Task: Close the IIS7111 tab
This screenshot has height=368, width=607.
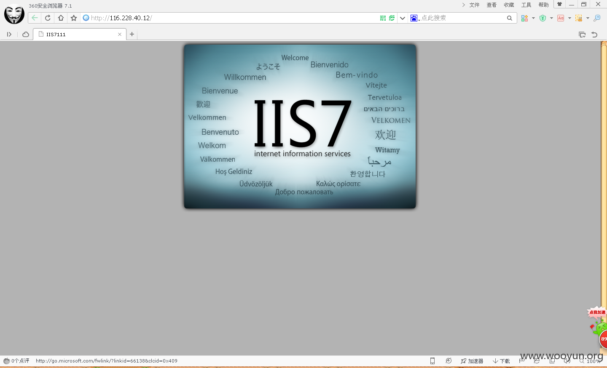Action: coord(120,35)
